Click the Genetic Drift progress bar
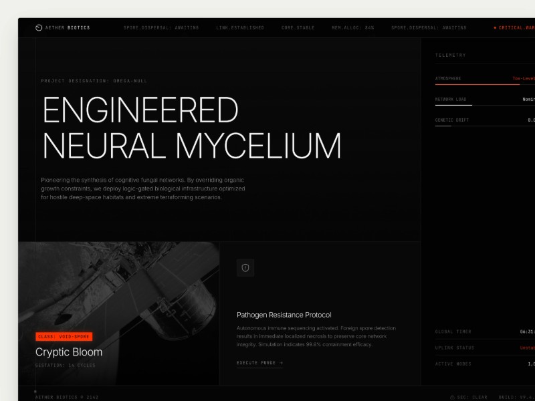Screen dimensions: 535x401 click(443, 126)
